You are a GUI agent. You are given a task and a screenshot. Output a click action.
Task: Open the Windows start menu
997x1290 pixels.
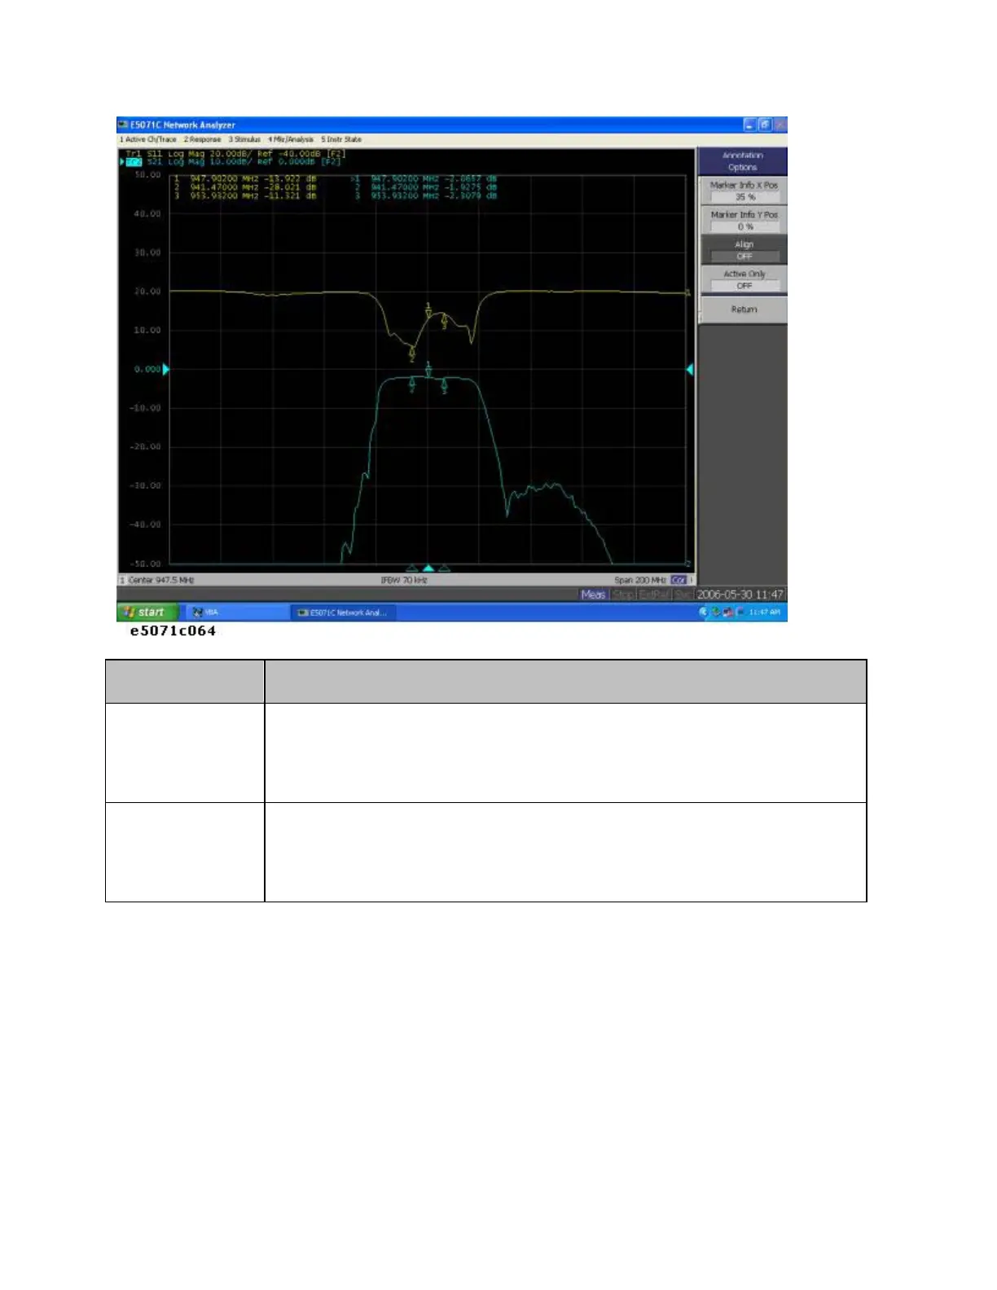146,612
